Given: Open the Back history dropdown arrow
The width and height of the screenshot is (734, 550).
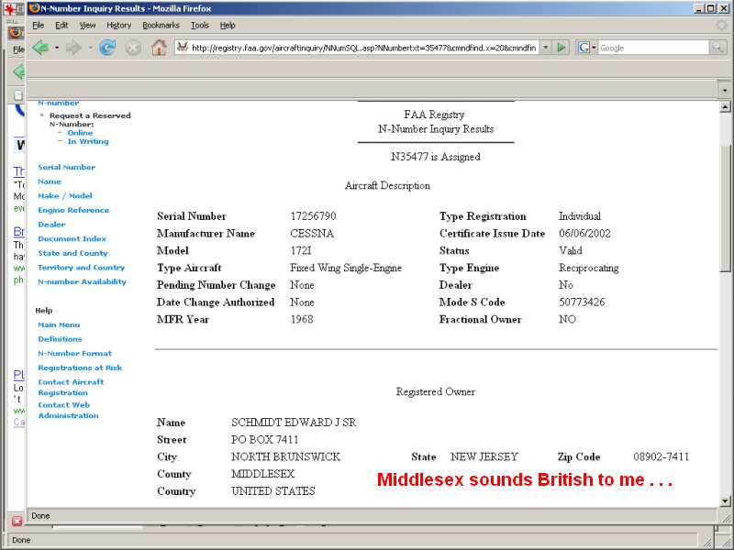Looking at the screenshot, I should coord(57,48).
